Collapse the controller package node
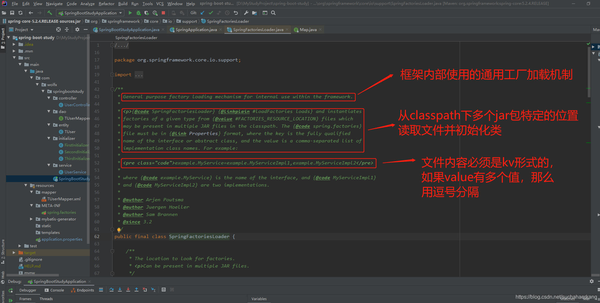 (x=49, y=98)
